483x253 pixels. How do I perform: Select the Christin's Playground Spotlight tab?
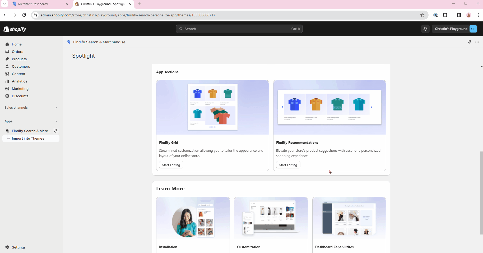103,4
